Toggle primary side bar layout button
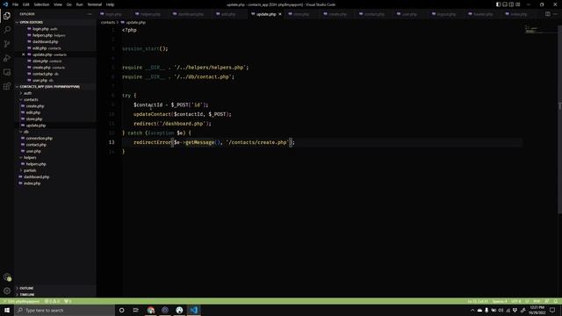The width and height of the screenshot is (562, 316). click(498, 4)
